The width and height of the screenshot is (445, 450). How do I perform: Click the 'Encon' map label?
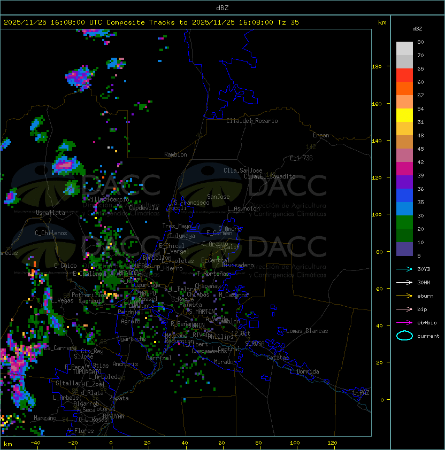pos(321,135)
